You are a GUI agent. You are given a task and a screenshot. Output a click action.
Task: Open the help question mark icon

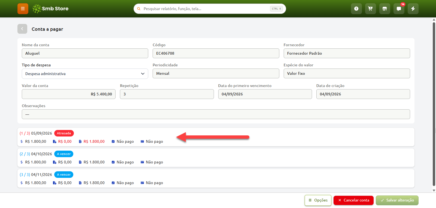tap(356, 9)
